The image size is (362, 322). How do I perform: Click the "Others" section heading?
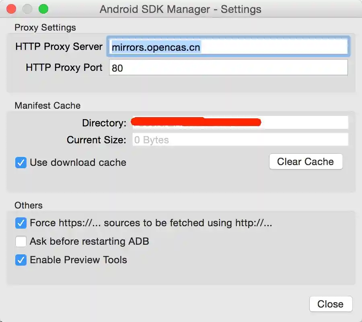28,205
